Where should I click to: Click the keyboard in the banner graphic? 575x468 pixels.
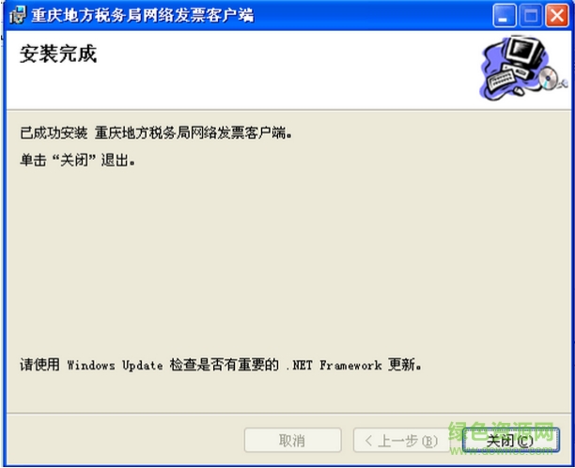pos(501,80)
